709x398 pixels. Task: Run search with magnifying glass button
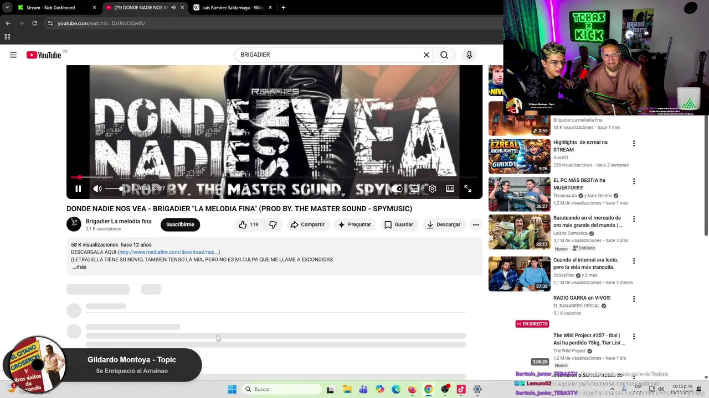click(444, 55)
